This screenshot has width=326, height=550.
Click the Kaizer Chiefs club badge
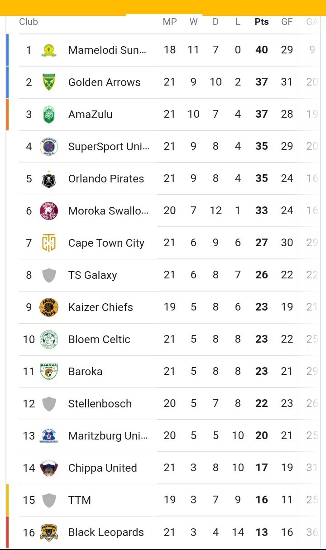[49, 307]
